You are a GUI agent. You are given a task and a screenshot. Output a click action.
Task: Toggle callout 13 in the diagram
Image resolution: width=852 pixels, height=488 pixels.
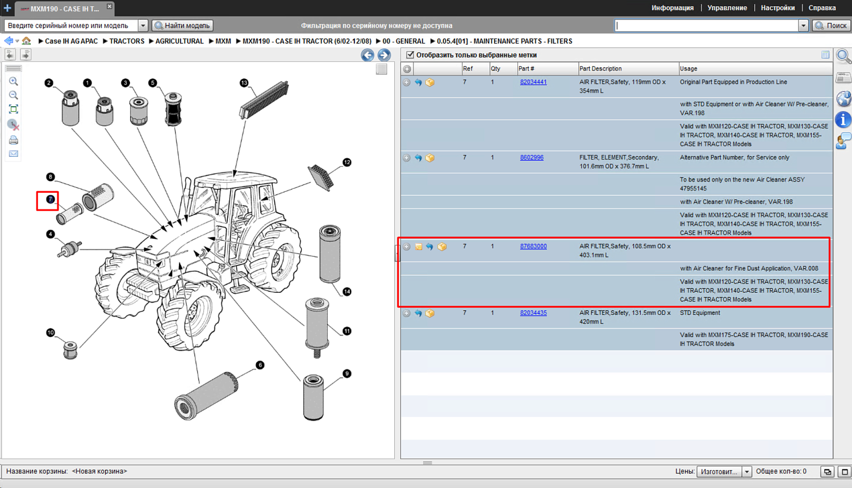pos(244,83)
